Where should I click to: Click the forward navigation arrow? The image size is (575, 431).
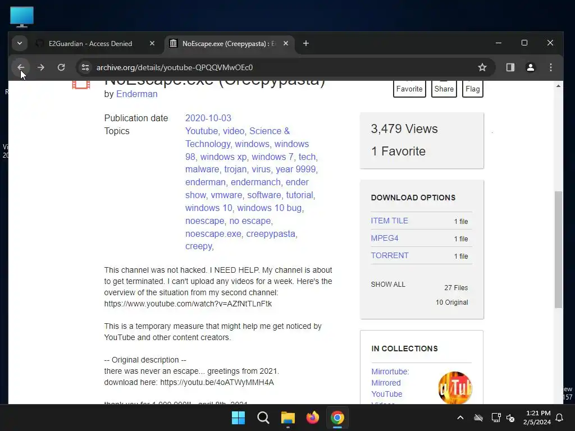[40, 67]
